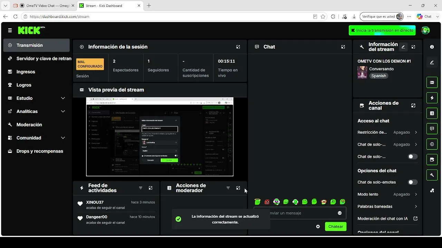Open external link for Moderación del chat con IA
The image size is (442, 248).
click(x=415, y=219)
